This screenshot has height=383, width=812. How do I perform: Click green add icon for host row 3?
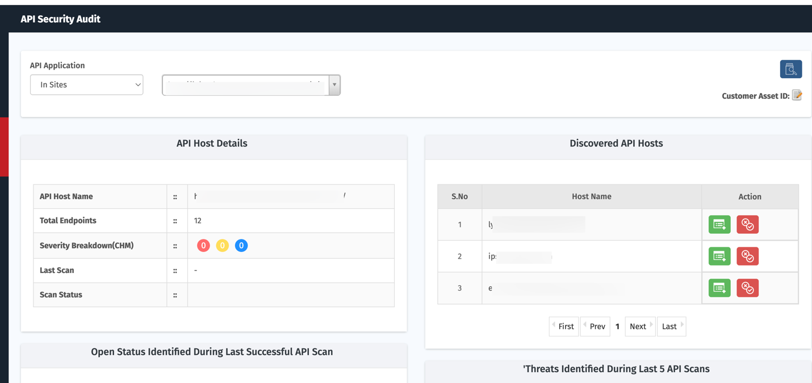coord(719,288)
